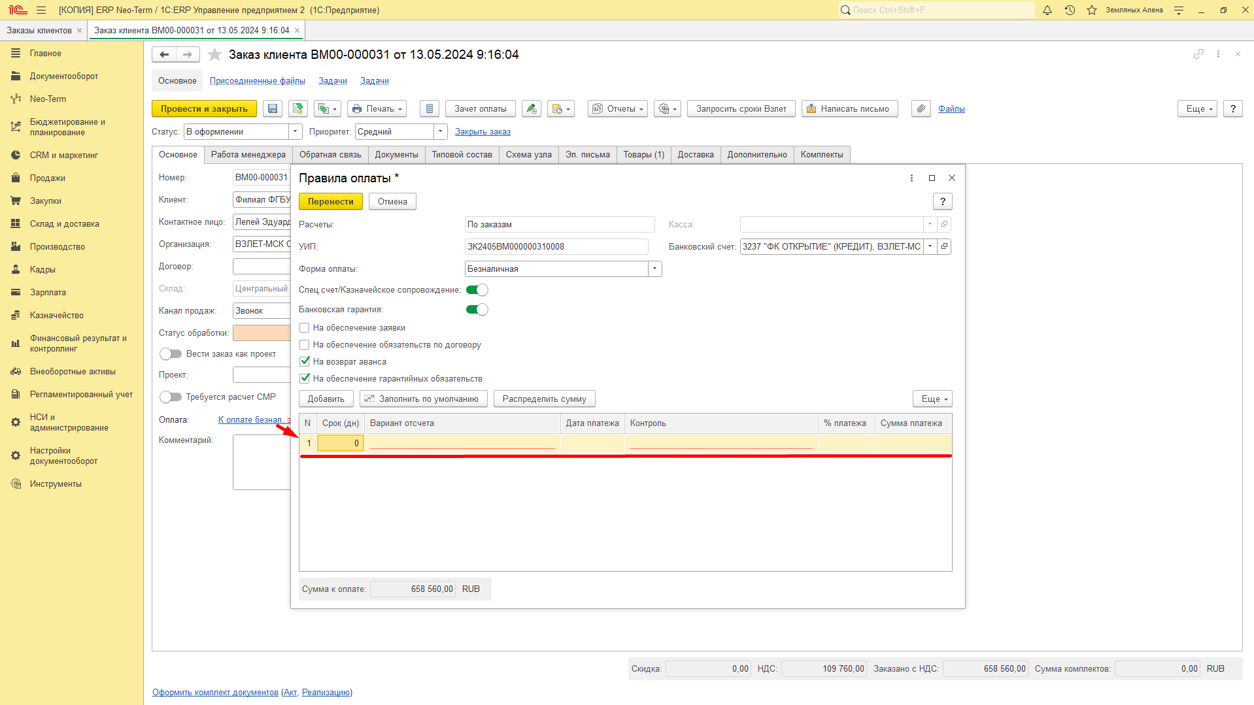Copy link to document via chain icon
The image size is (1254, 705).
(1198, 54)
